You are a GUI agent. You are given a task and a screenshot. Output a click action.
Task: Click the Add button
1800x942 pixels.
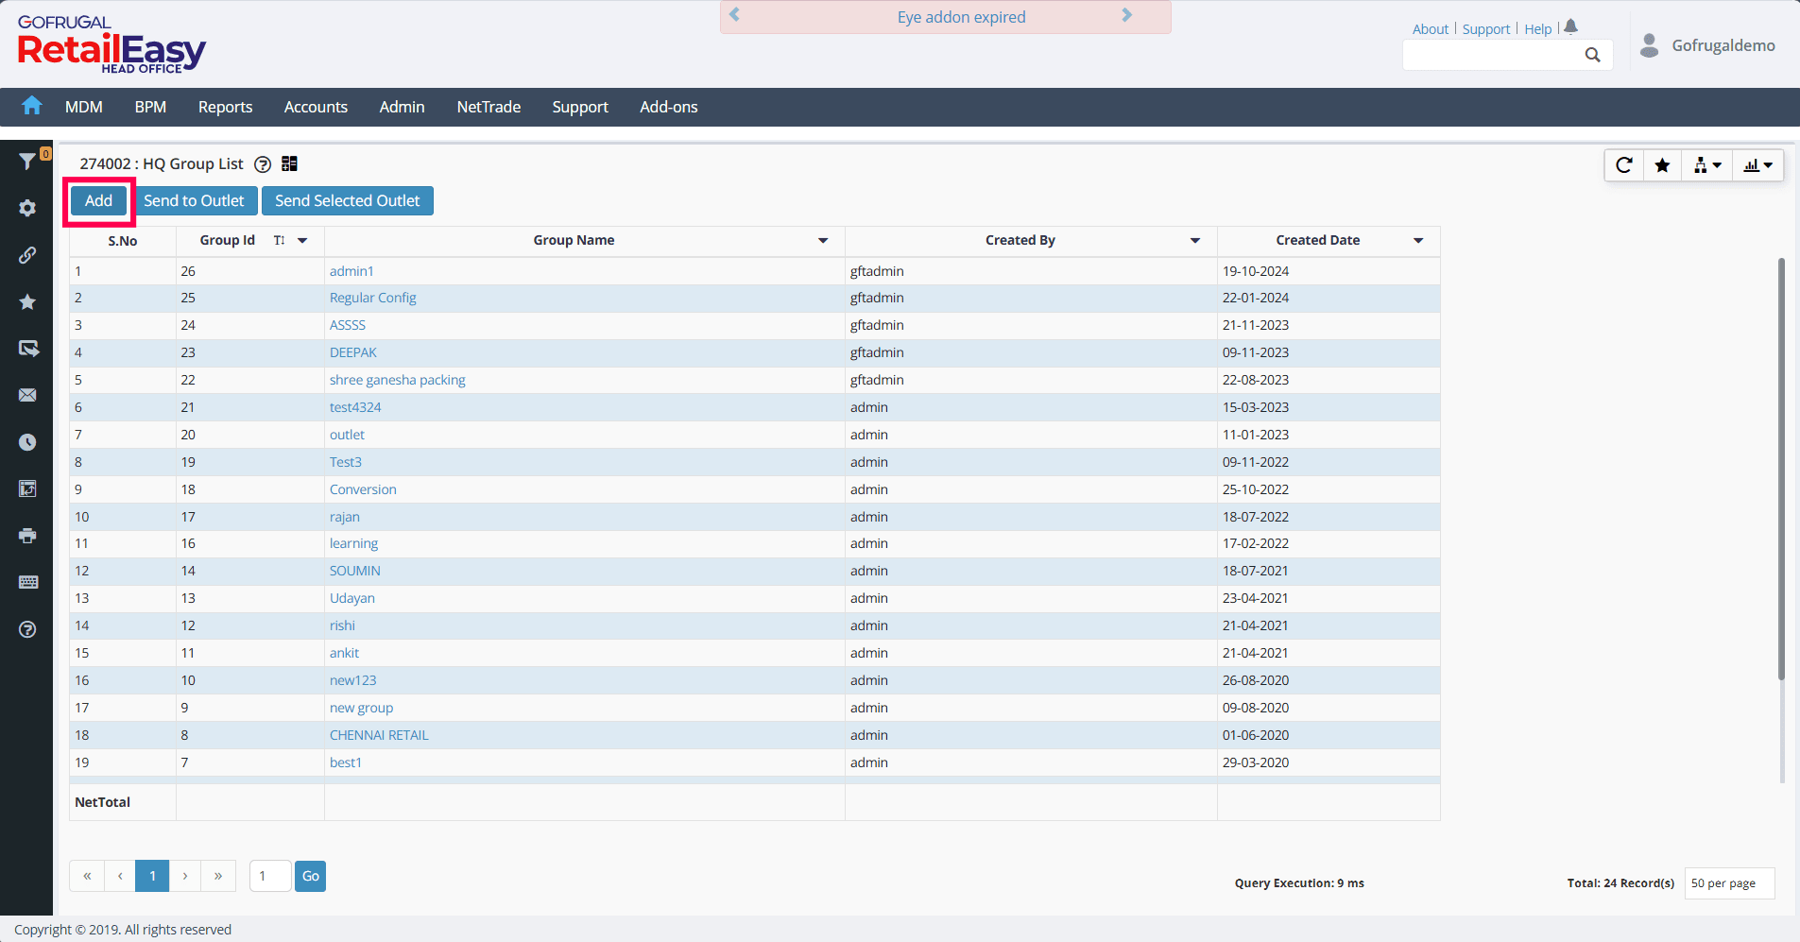click(x=98, y=200)
